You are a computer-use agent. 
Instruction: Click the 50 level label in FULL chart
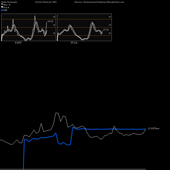[110, 25]
